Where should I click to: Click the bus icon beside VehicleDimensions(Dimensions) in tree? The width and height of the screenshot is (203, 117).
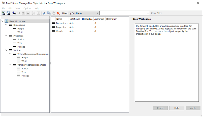(x=15, y=54)
